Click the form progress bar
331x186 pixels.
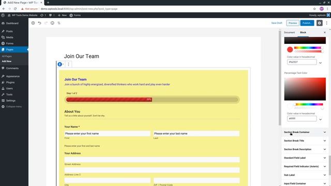[x=152, y=100]
